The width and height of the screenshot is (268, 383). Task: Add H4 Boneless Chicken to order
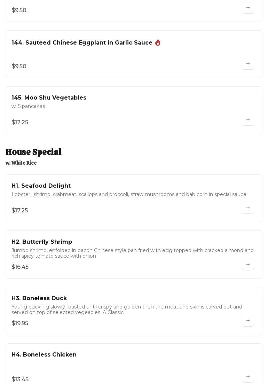[248, 377]
